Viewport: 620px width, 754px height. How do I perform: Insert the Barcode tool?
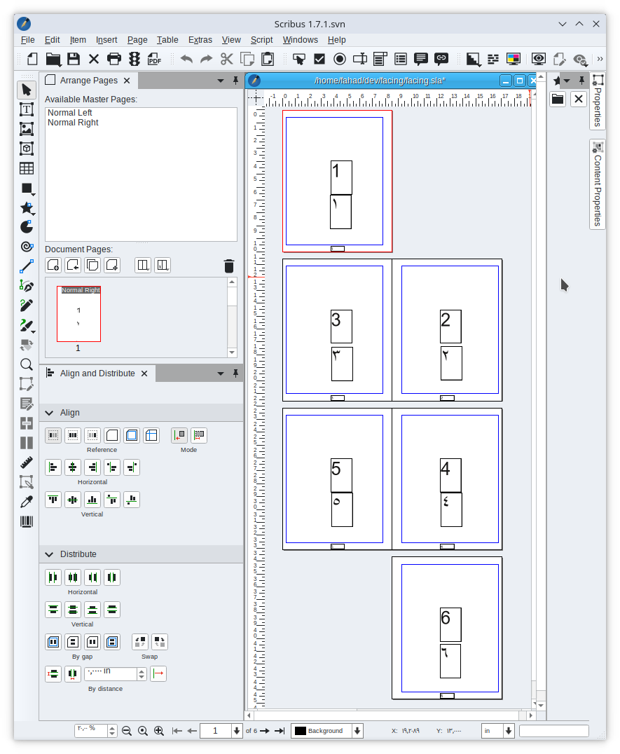27,521
